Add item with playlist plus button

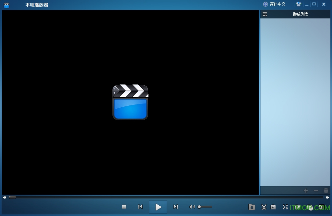click(x=306, y=191)
